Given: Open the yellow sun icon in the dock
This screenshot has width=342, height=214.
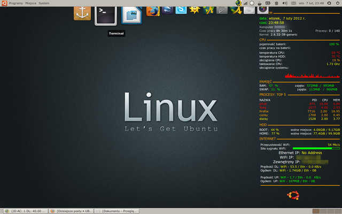Looking at the screenshot, I should tap(195, 10).
